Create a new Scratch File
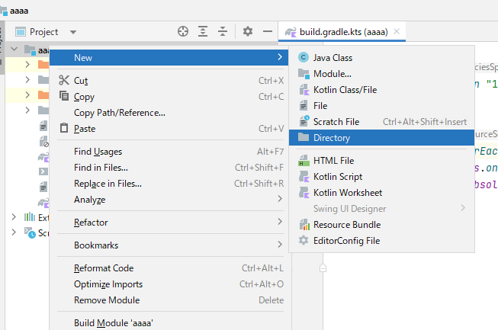Viewport: 498px width, 330px height. click(x=382, y=122)
